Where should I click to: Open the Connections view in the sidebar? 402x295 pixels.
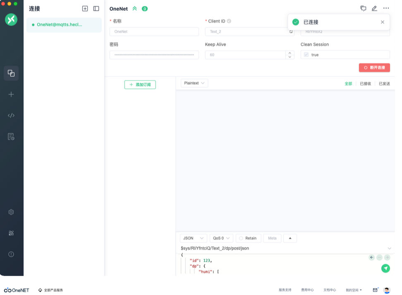click(x=11, y=73)
